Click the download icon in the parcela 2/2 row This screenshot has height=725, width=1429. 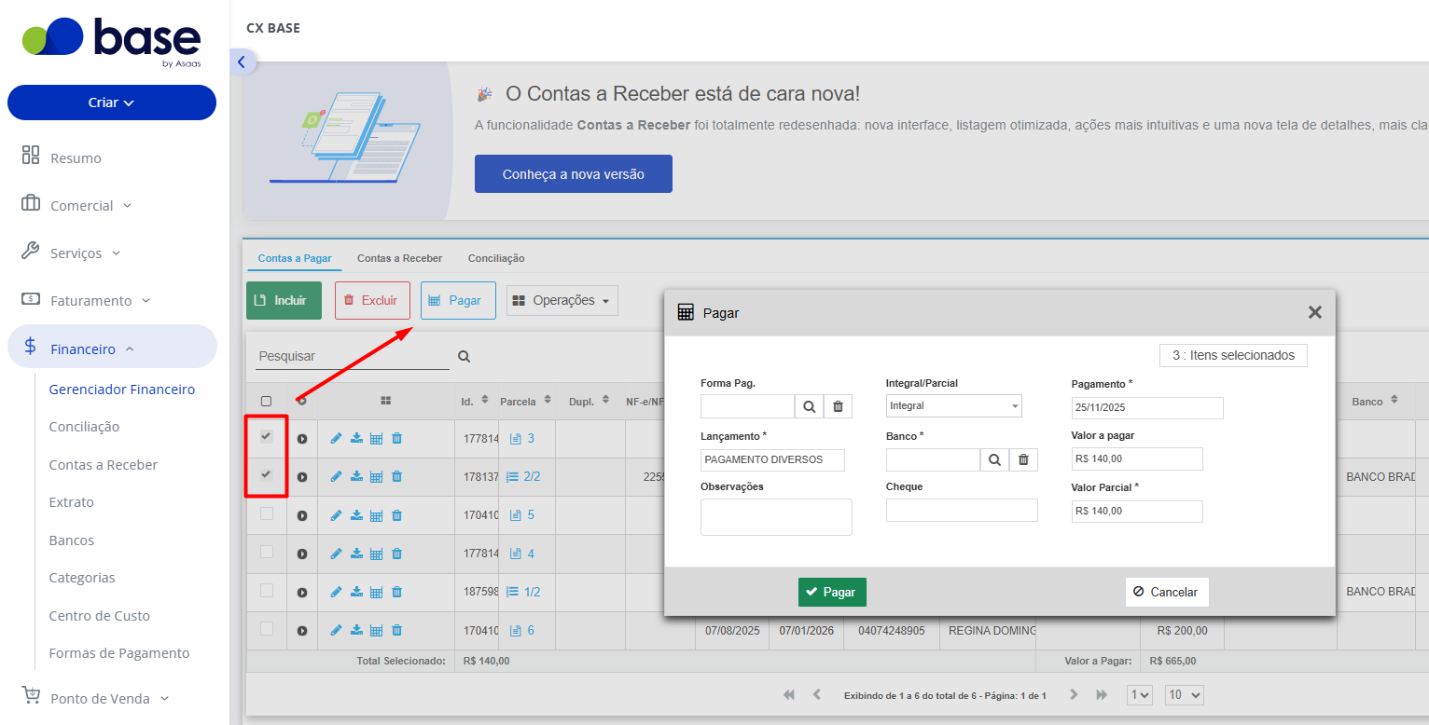(x=356, y=476)
